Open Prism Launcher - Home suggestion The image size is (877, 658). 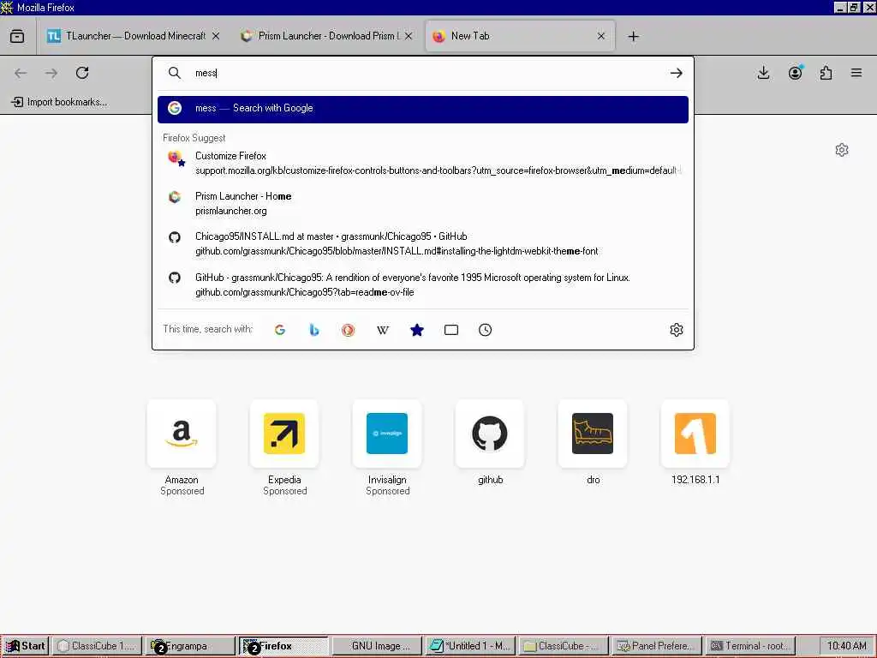(x=423, y=203)
